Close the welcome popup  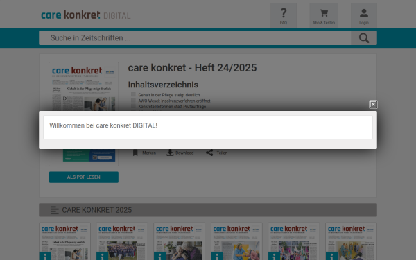click(x=373, y=105)
